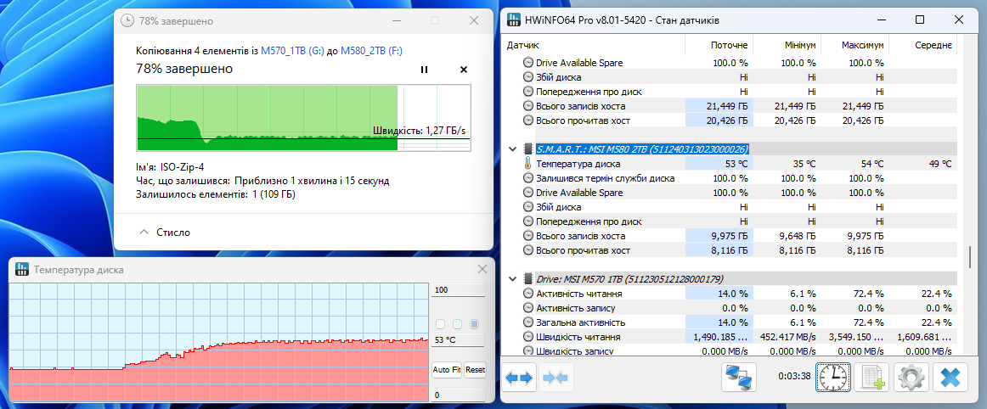Open the M570_1TB (G:) source link
The width and height of the screenshot is (987, 409).
(x=293, y=52)
